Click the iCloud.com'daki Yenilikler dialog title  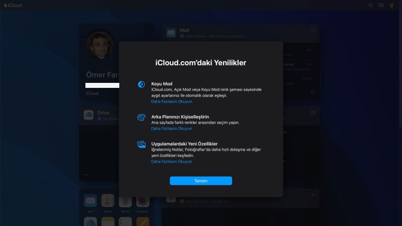pyautogui.click(x=201, y=63)
